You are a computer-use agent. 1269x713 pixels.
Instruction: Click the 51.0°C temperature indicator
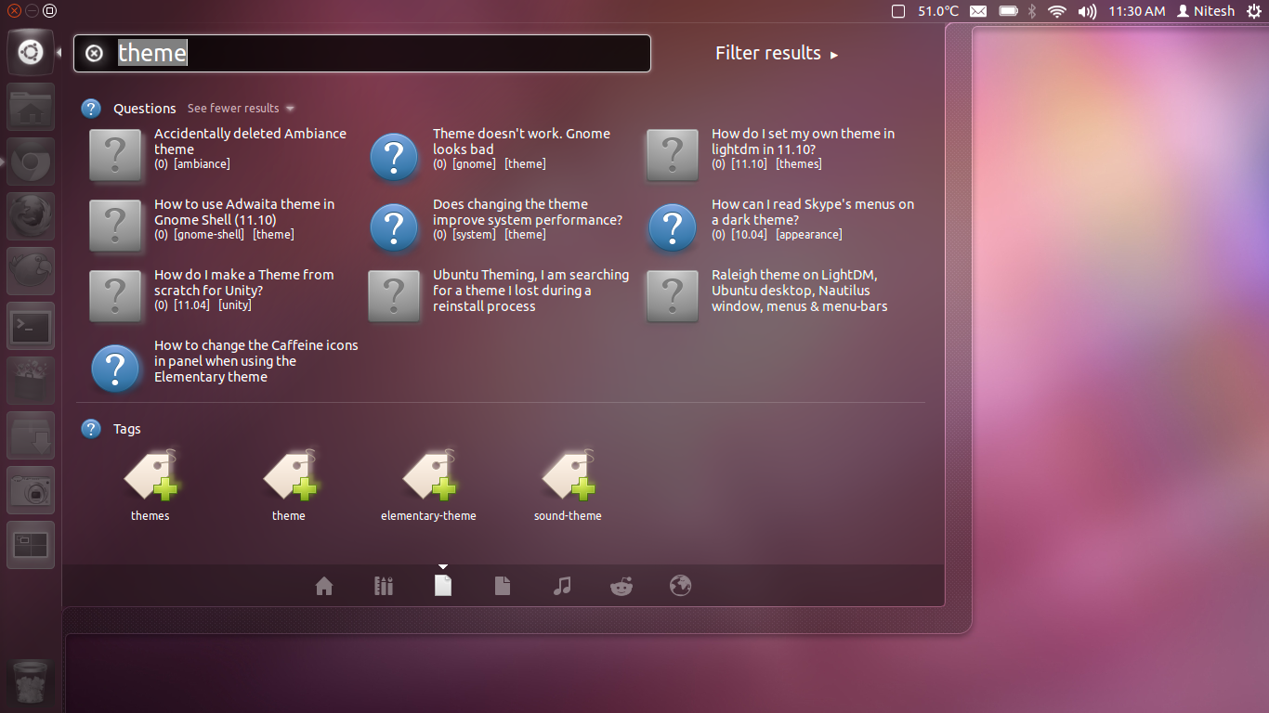pos(938,11)
